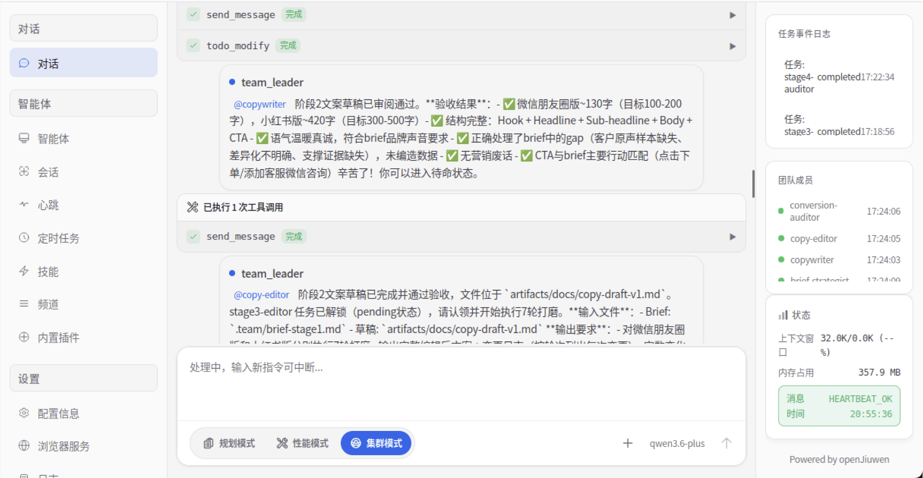Select the stage3 completed task entry
The image size is (923, 478).
pos(839,125)
